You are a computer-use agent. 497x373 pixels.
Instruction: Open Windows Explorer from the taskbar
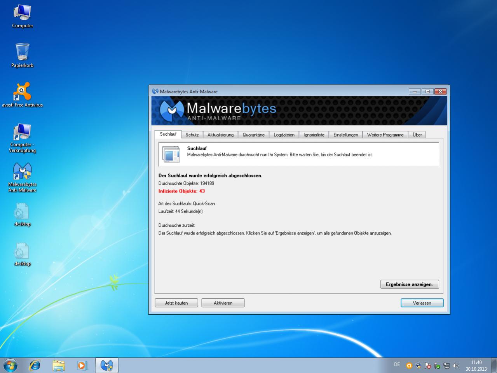pos(59,365)
